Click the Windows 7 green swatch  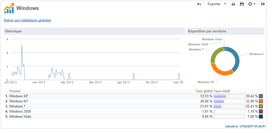pos(261,106)
